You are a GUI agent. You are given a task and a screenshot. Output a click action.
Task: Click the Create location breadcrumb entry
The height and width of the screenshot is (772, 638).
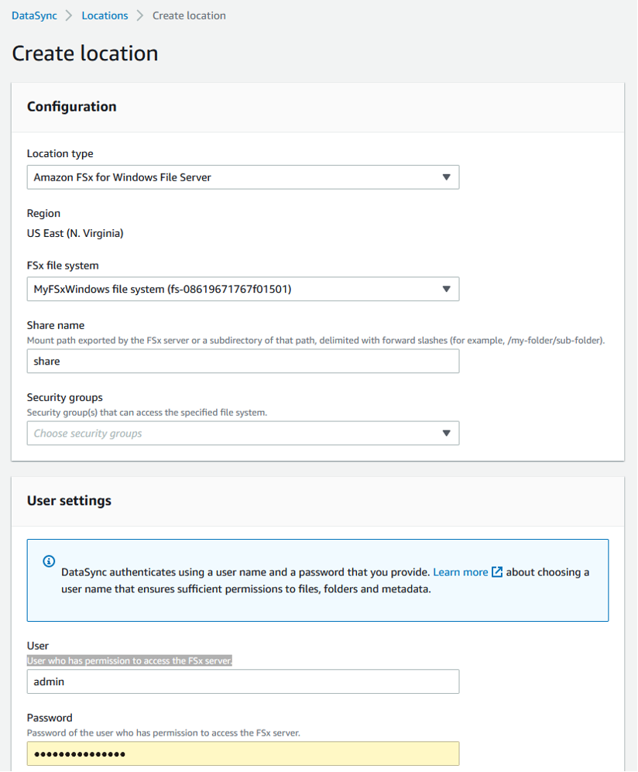point(189,15)
